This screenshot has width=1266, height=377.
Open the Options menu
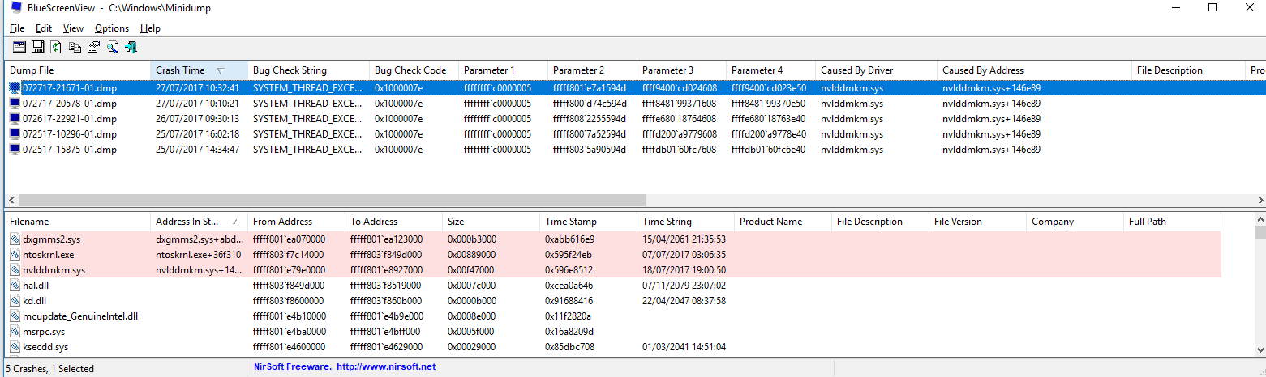click(112, 28)
